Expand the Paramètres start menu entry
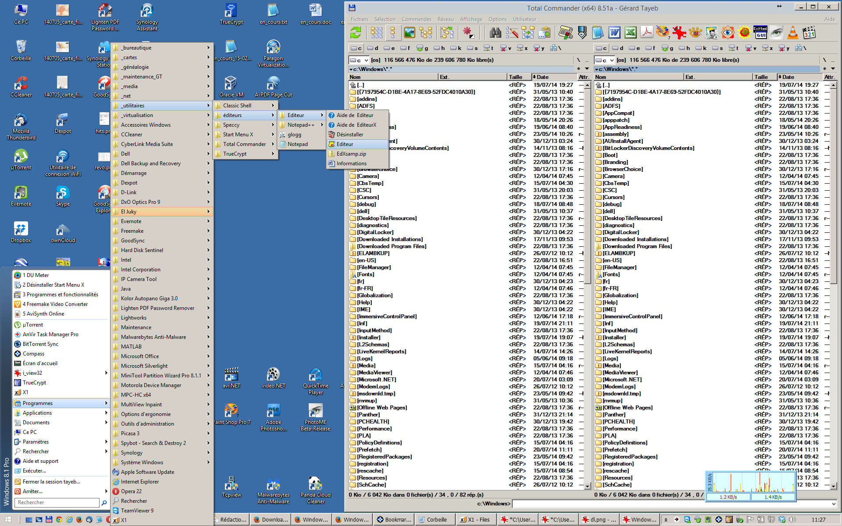The width and height of the screenshot is (842, 526). point(61,442)
